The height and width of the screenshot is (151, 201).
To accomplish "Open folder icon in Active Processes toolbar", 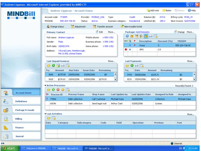I will (49, 90).
